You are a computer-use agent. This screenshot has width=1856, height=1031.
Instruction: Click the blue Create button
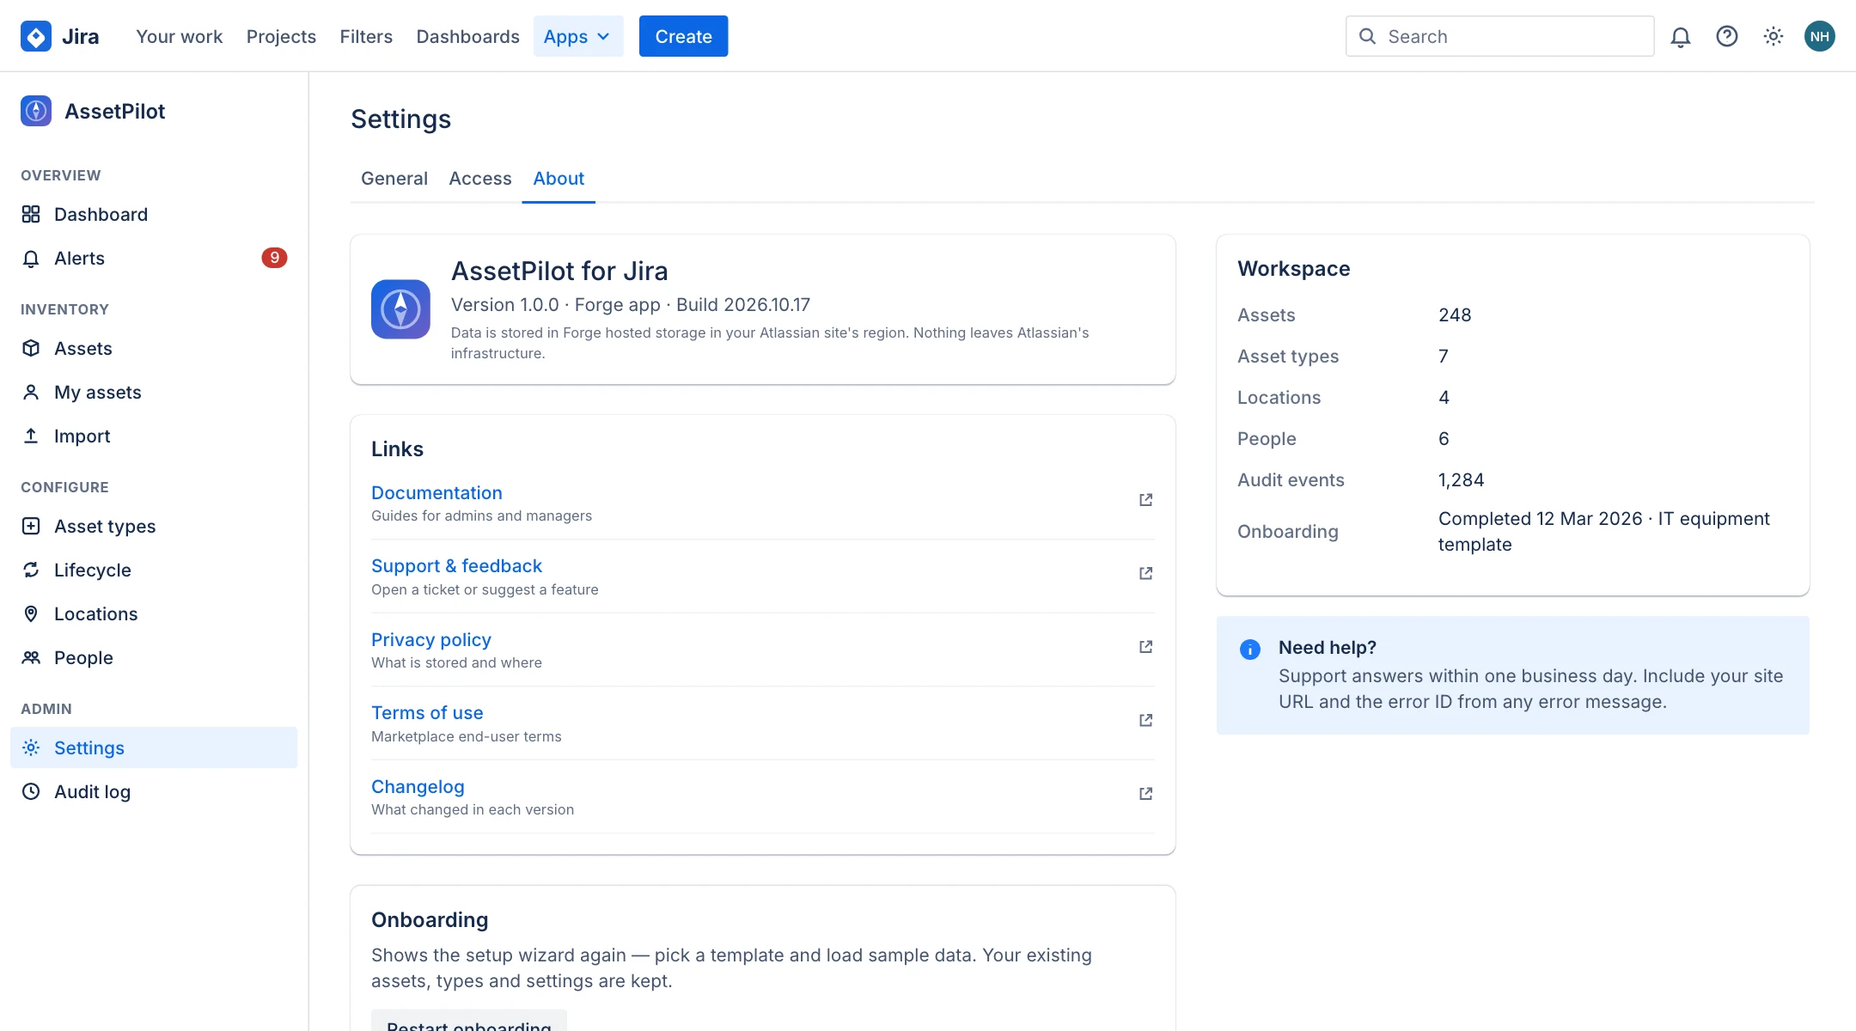coord(683,36)
